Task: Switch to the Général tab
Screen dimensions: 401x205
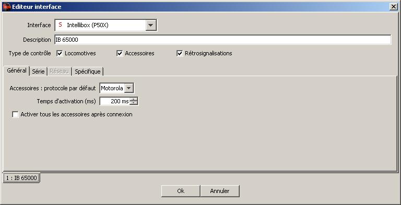Action: pos(17,70)
